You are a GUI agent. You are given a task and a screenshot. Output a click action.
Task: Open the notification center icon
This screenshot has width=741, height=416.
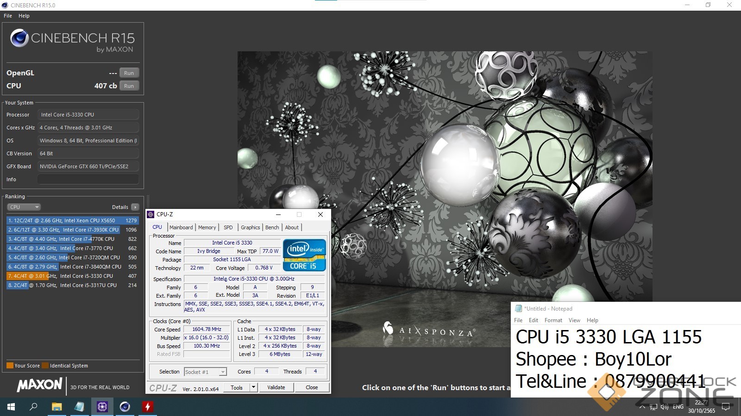coord(726,407)
